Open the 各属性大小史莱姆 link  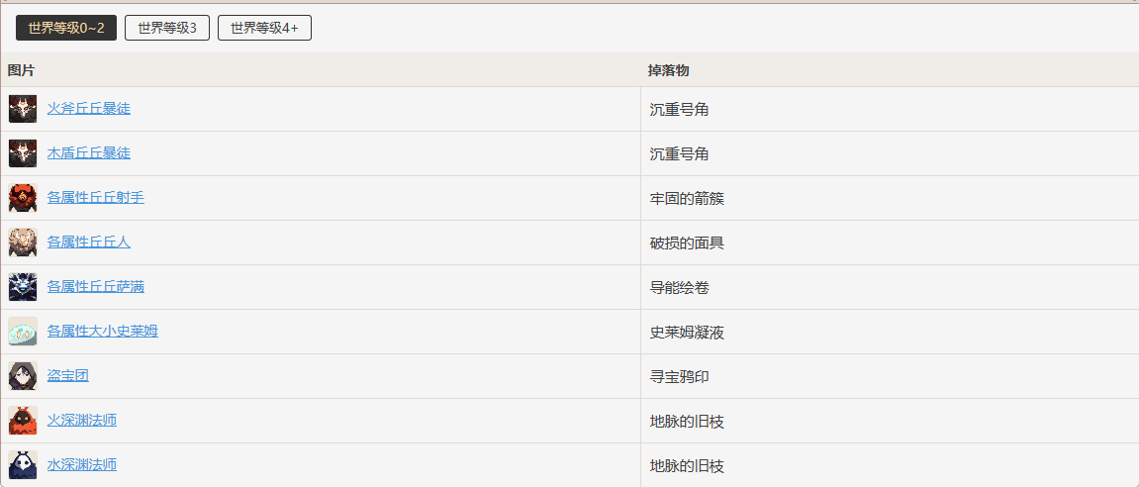coord(103,331)
